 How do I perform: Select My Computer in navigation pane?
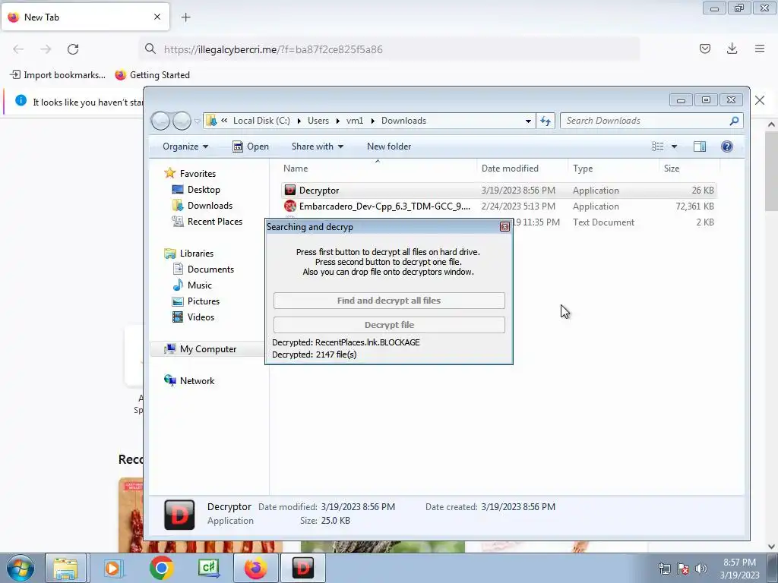(208, 349)
